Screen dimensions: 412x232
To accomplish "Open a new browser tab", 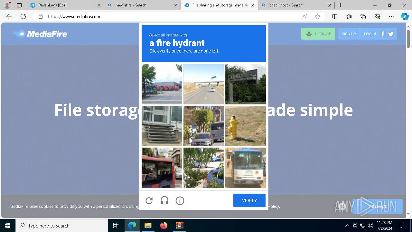I will click(341, 5).
